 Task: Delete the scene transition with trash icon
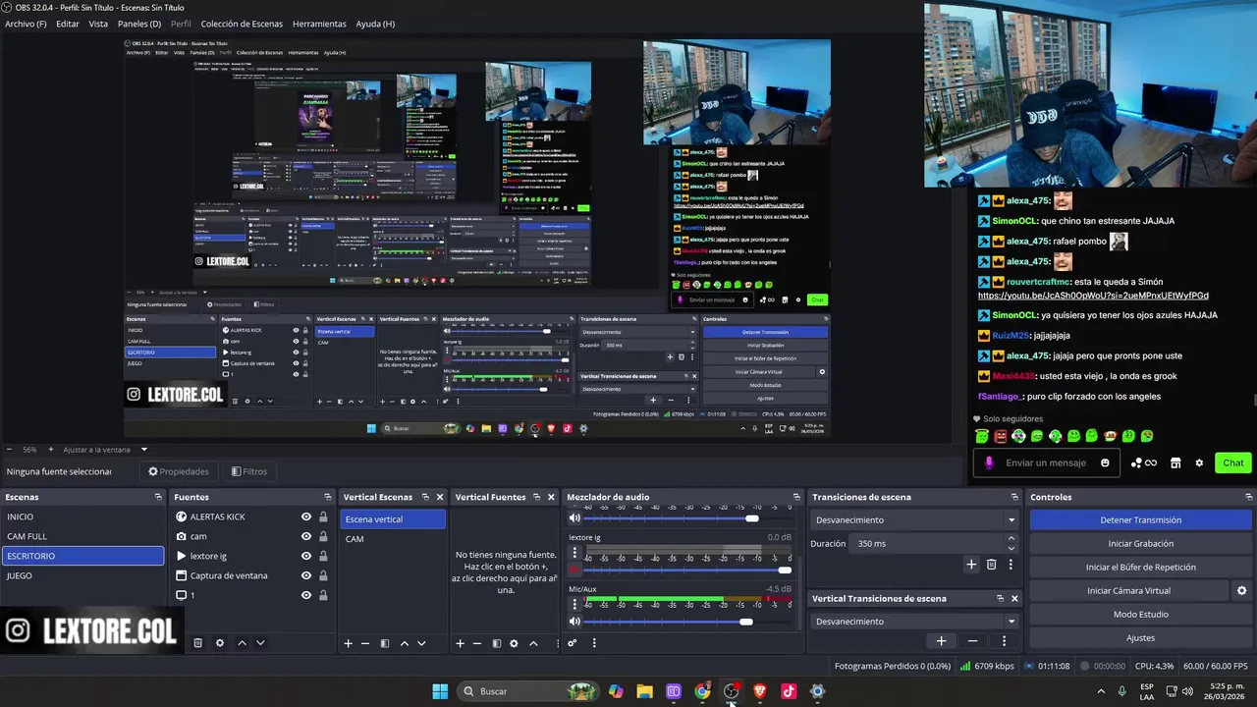(x=991, y=565)
